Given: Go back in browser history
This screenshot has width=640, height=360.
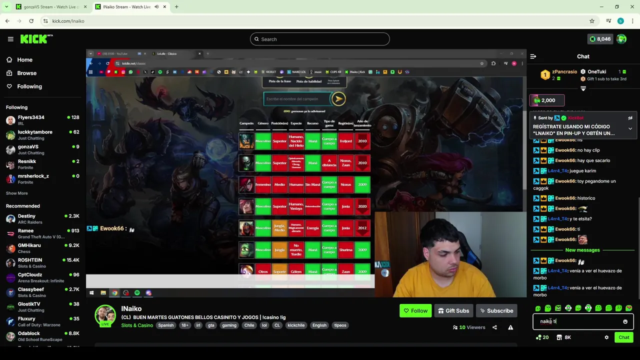Looking at the screenshot, I should (x=7, y=21).
